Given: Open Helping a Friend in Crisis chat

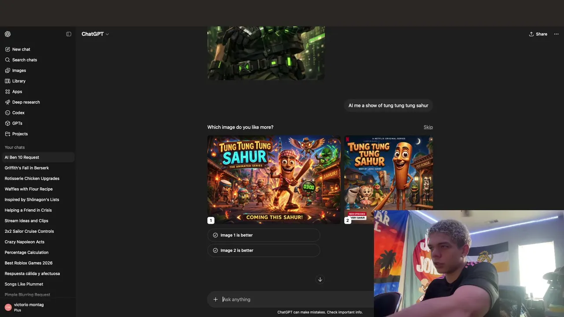Looking at the screenshot, I should pos(38,210).
